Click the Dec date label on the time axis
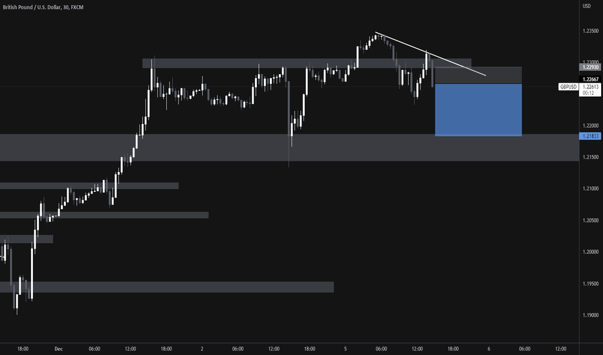The width and height of the screenshot is (603, 355). tap(58, 349)
